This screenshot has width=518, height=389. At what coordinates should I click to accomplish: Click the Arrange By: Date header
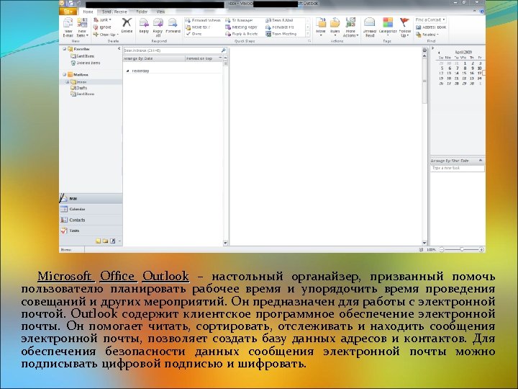pyautogui.click(x=154, y=58)
